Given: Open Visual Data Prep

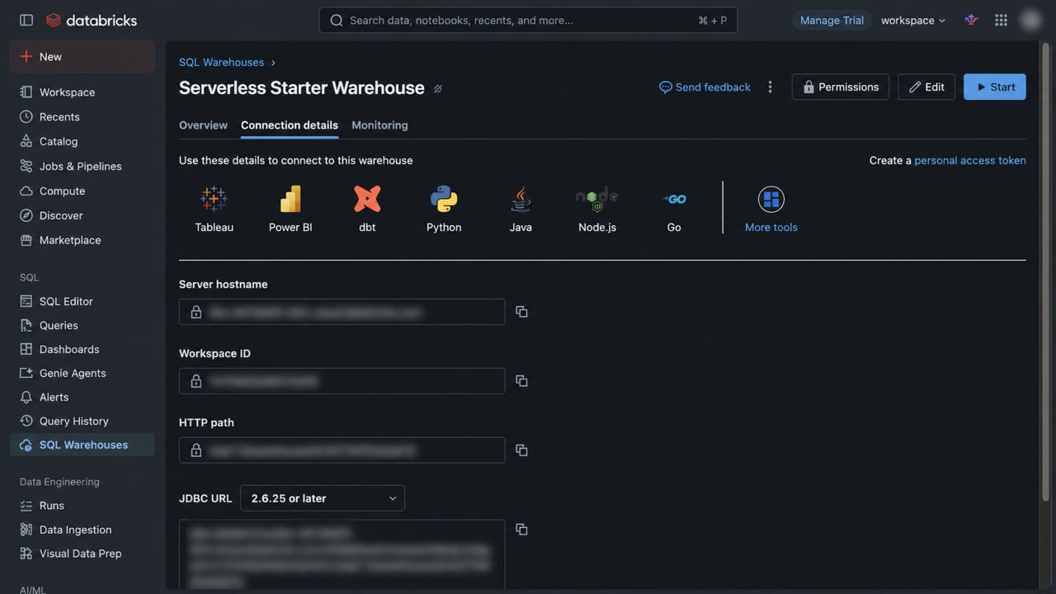Looking at the screenshot, I should pyautogui.click(x=82, y=554).
